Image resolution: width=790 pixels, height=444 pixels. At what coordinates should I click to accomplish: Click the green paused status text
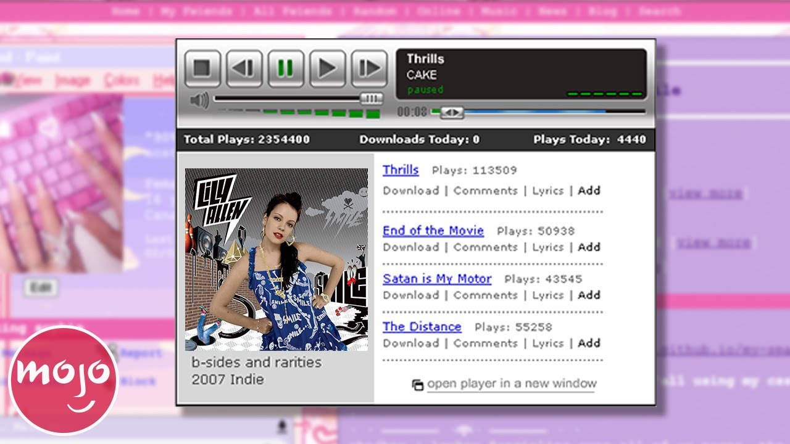425,90
